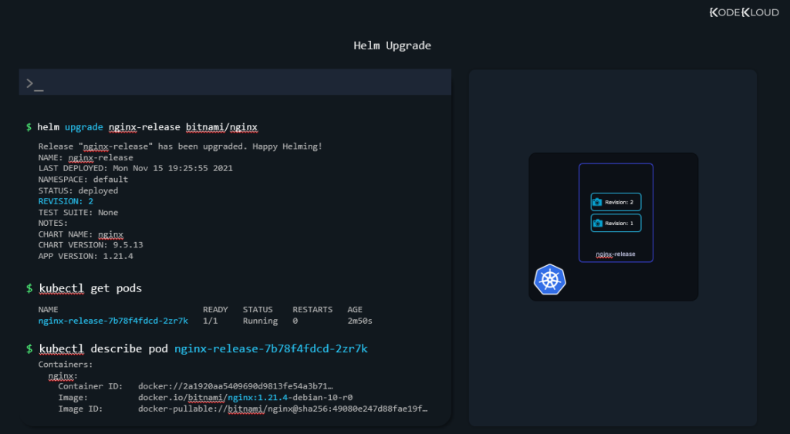The image size is (790, 434).
Task: Click LAST DEPLOYED: Mon Nov 15 line
Action: pyautogui.click(x=136, y=168)
